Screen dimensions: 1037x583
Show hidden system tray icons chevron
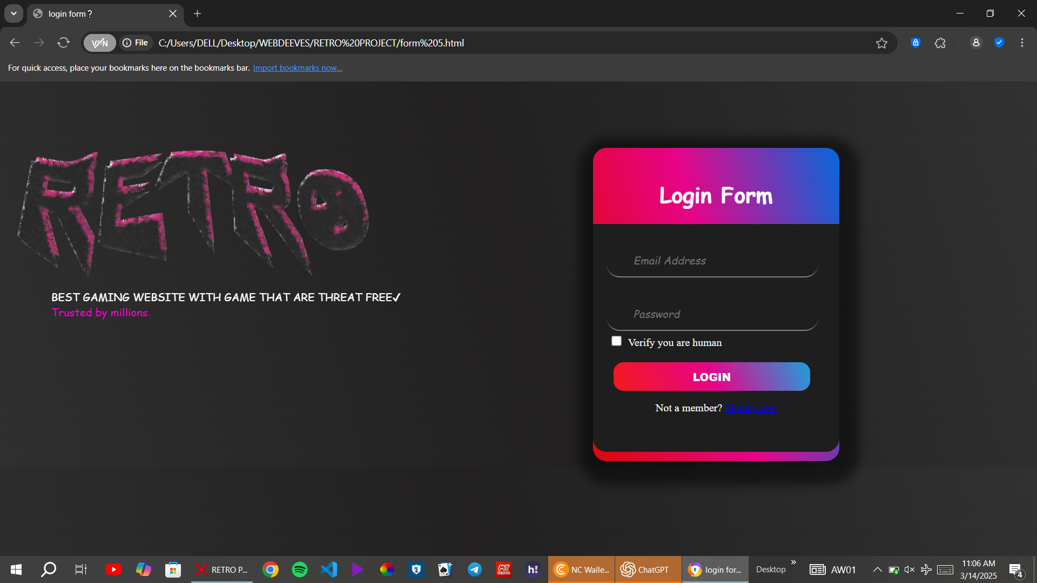click(877, 570)
